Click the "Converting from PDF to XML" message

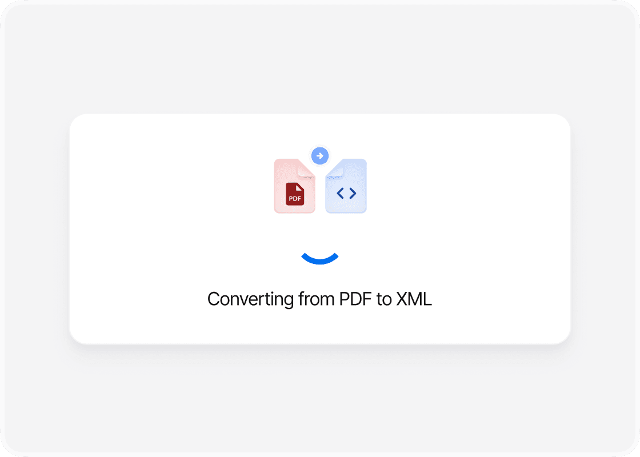pyautogui.click(x=319, y=299)
